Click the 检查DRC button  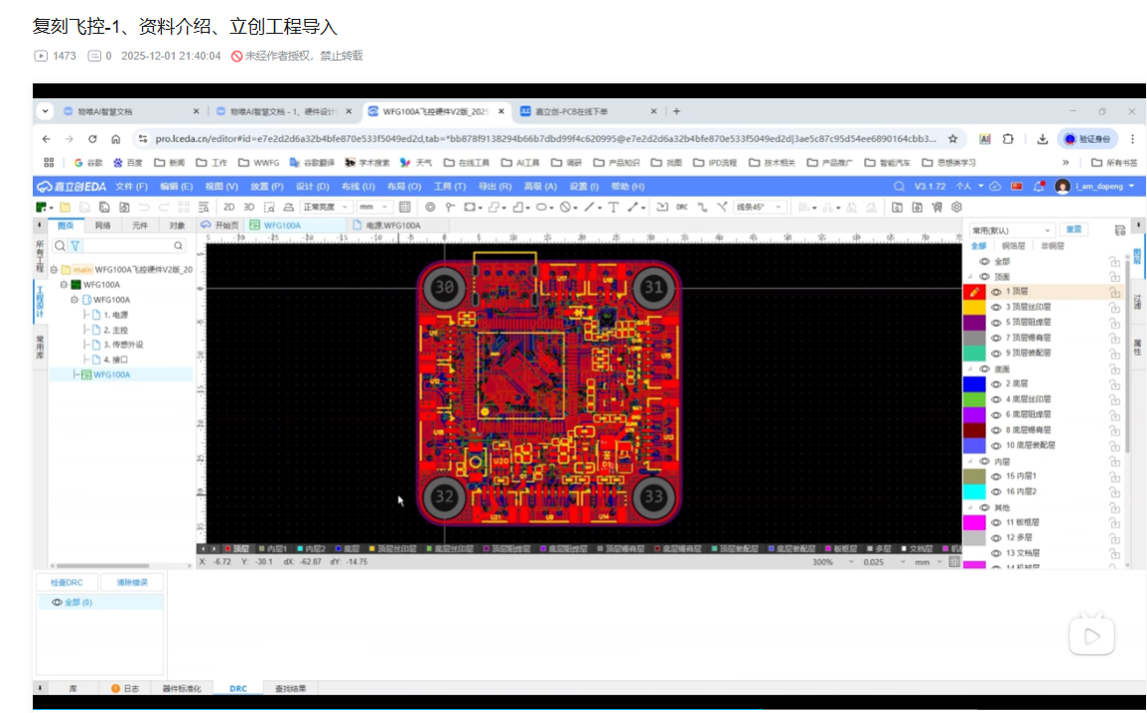67,582
